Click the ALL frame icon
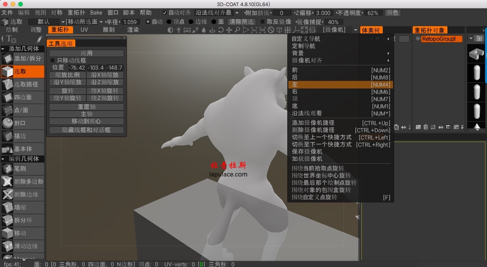The width and height of the screenshot is (487, 267). pos(254,30)
